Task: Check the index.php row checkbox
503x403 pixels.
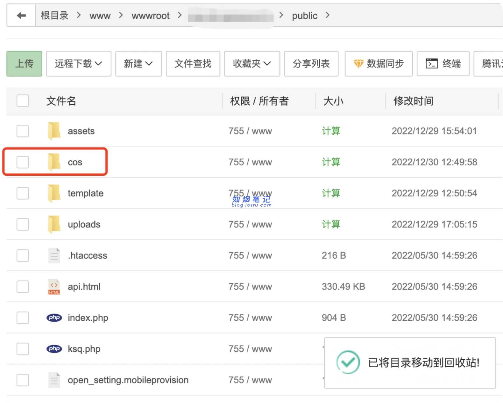Action: (23, 318)
